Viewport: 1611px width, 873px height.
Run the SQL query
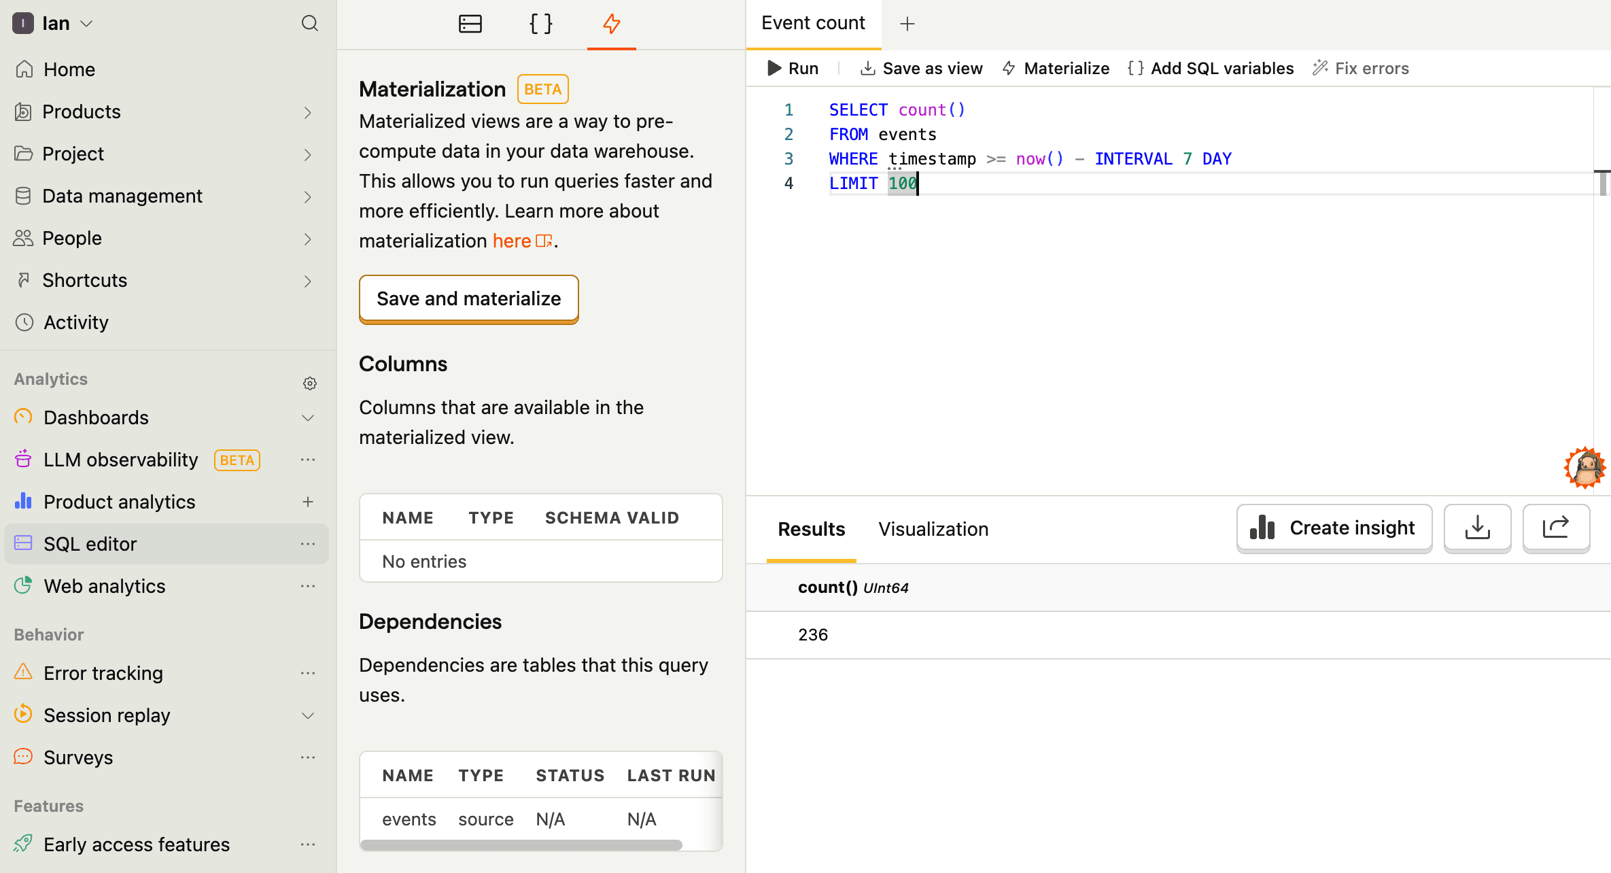[x=793, y=68]
